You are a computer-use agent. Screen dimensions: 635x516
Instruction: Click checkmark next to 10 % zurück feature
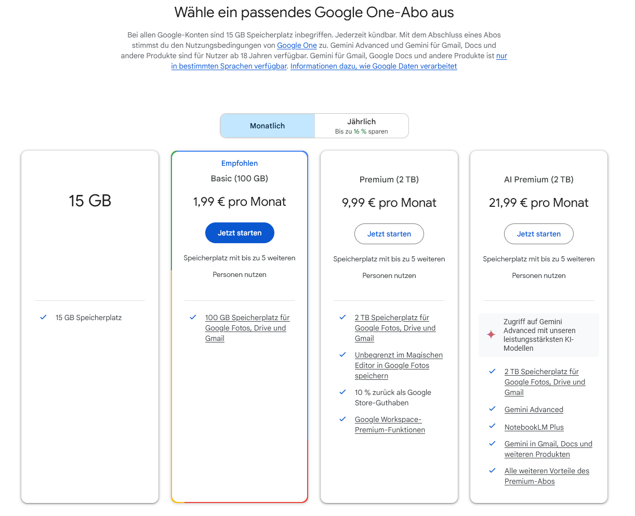(343, 392)
